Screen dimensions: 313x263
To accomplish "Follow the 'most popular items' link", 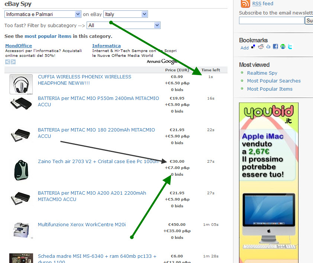I will (x=48, y=36).
